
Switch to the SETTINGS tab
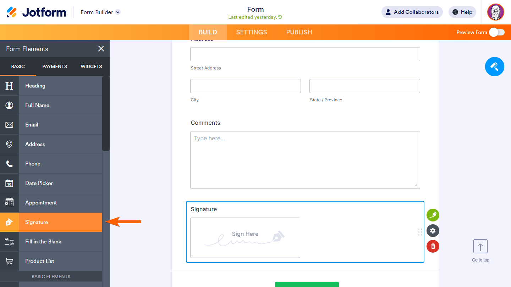pyautogui.click(x=251, y=32)
